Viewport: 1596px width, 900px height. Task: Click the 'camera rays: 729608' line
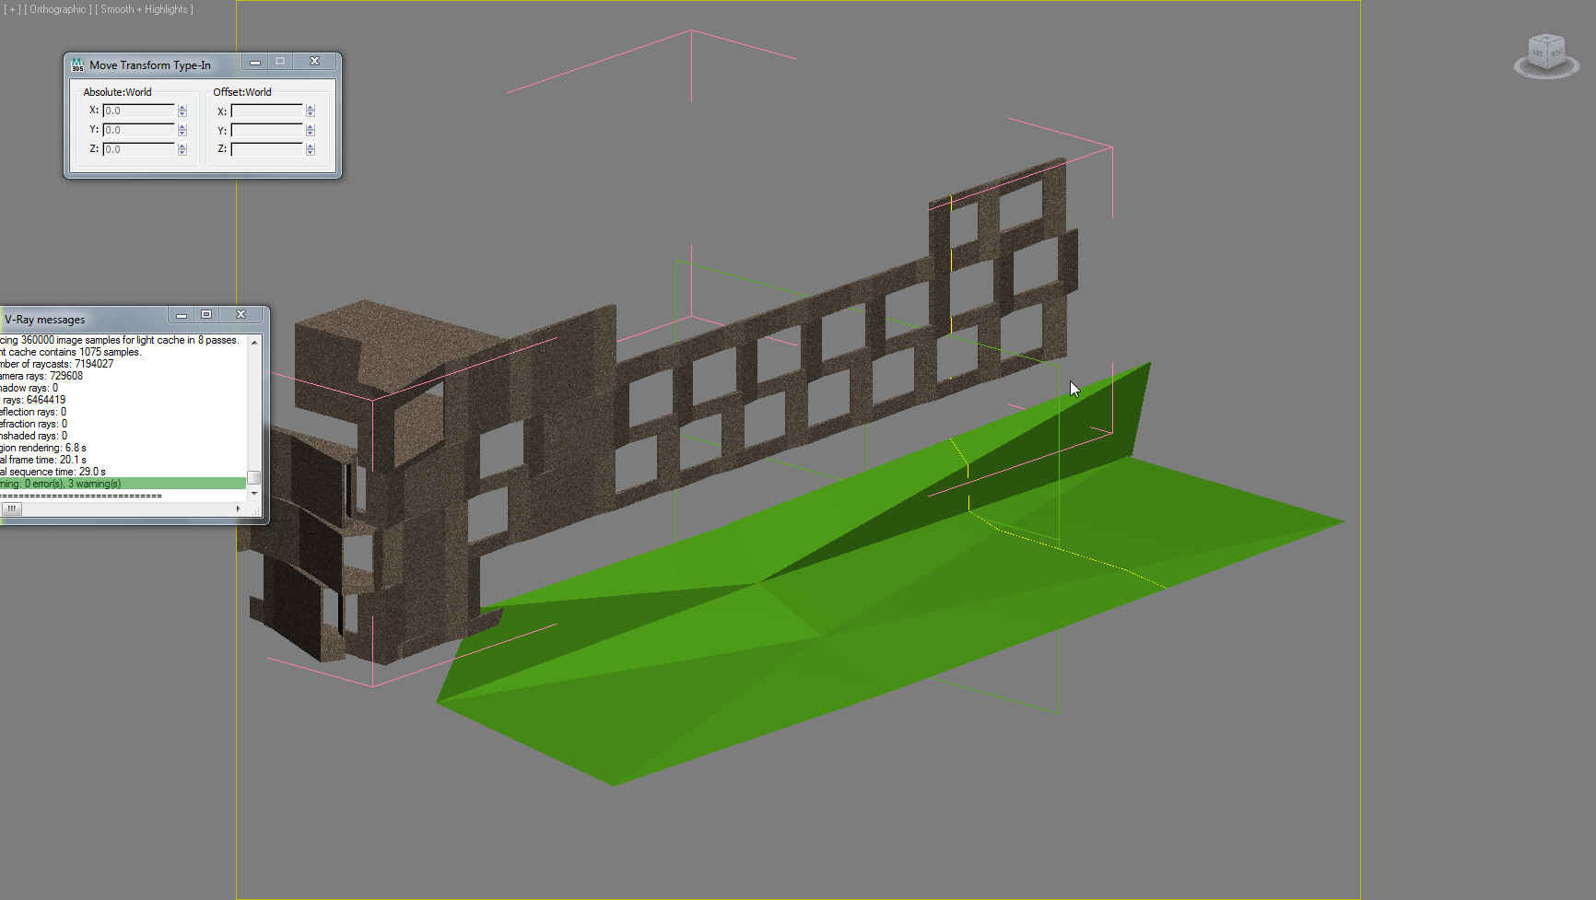point(41,376)
